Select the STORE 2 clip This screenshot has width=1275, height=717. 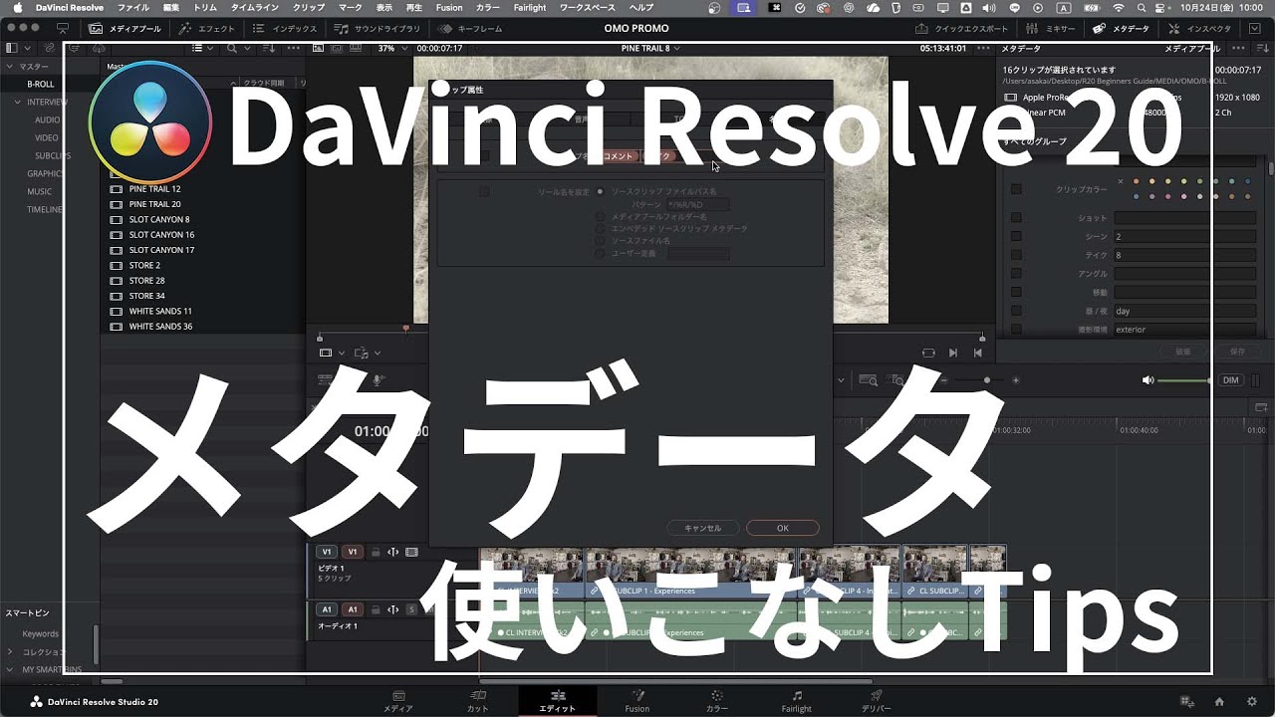pos(144,266)
